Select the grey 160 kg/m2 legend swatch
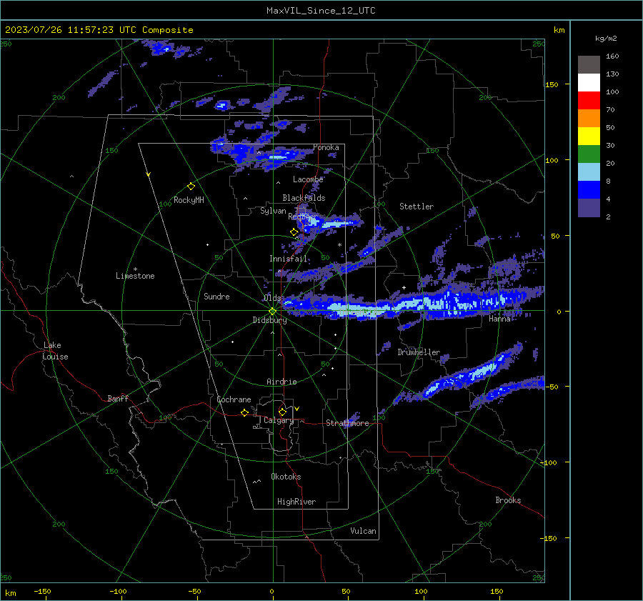Screen dimensions: 643x601 589,65
